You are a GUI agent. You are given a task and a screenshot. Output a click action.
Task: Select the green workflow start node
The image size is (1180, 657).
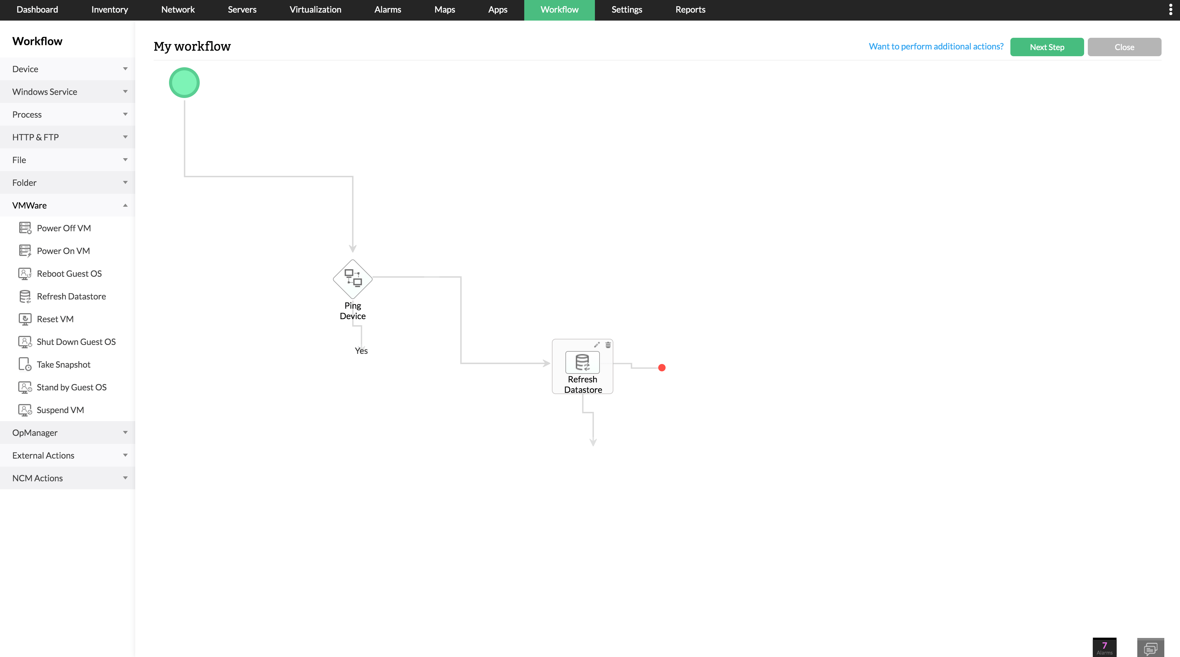pos(184,82)
